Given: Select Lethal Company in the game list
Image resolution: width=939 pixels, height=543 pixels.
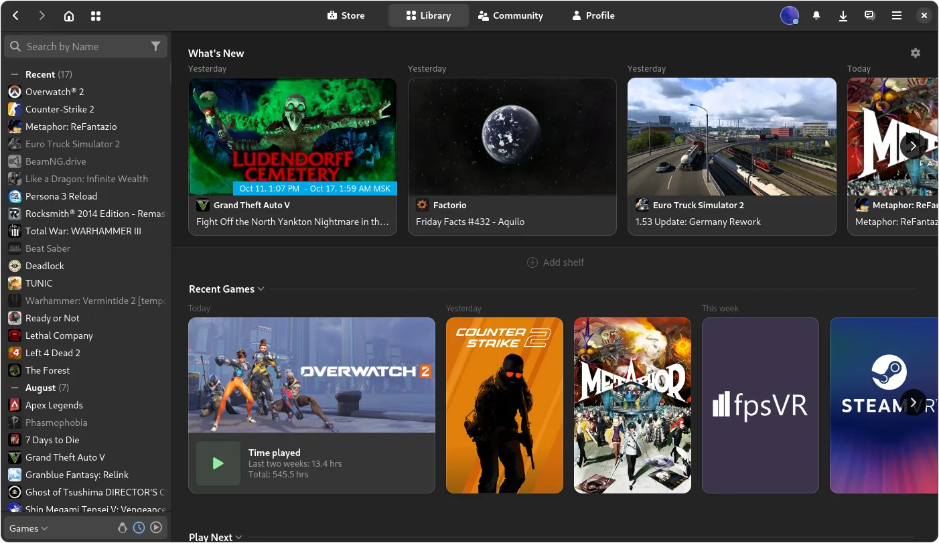Looking at the screenshot, I should pos(59,335).
